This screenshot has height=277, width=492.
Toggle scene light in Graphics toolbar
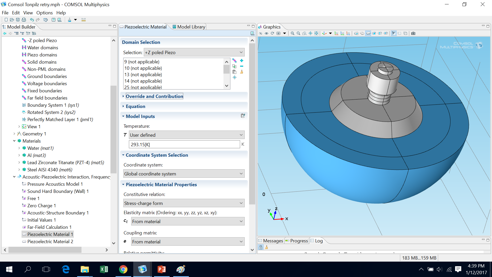tap(394, 33)
